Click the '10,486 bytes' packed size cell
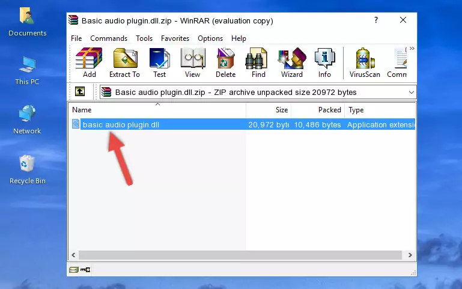 pos(317,124)
